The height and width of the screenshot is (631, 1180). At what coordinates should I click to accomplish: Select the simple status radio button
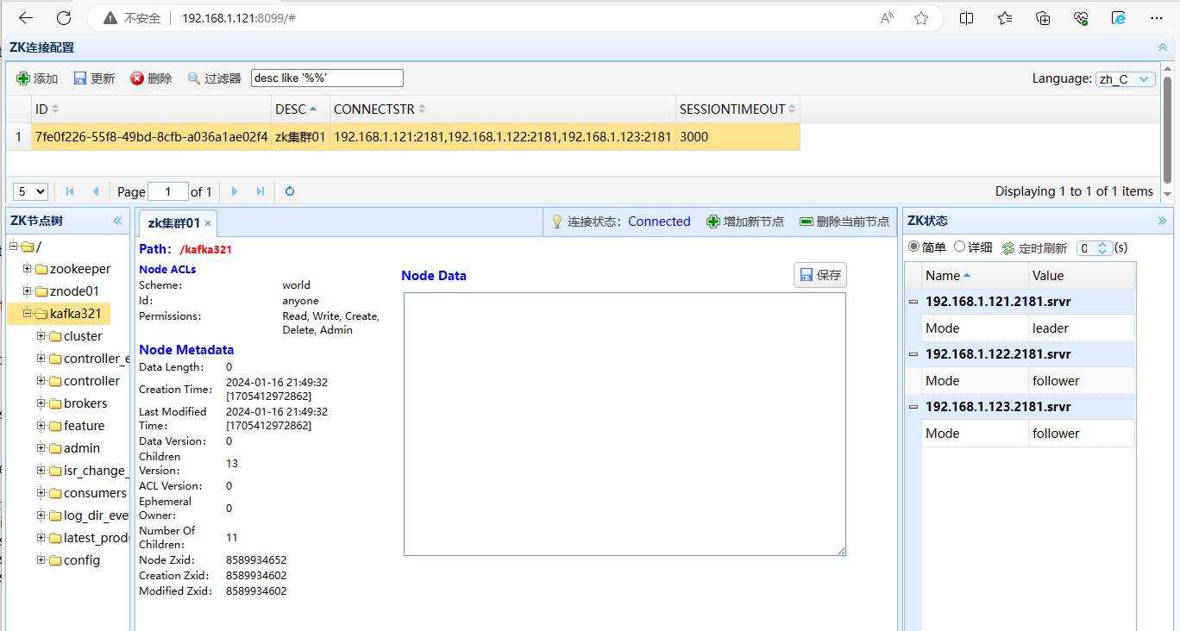(914, 247)
